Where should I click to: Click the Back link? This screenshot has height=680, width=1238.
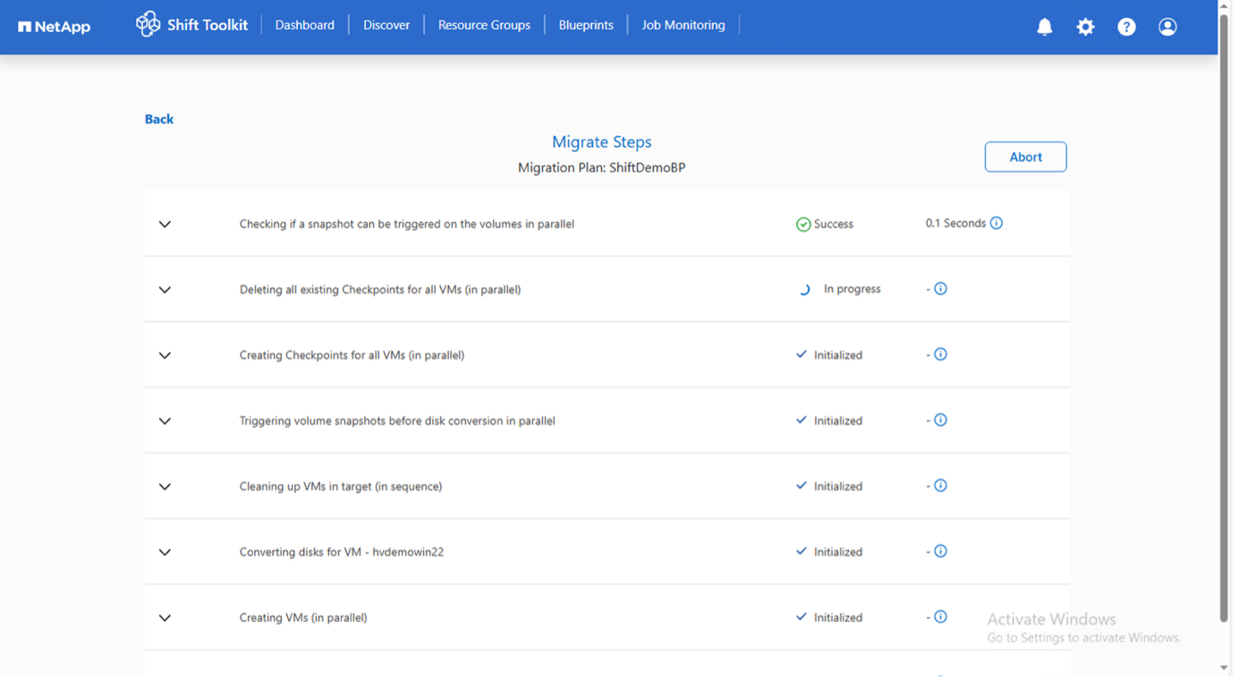click(159, 119)
